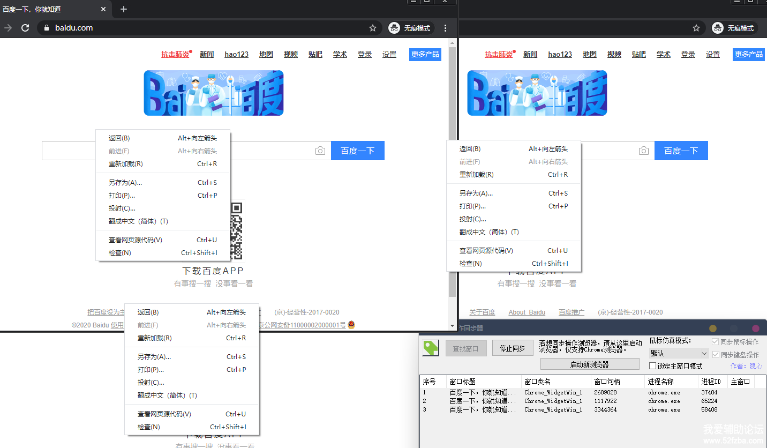
Task: Select 检查(N) in the right window's context menu
Action: 514,264
